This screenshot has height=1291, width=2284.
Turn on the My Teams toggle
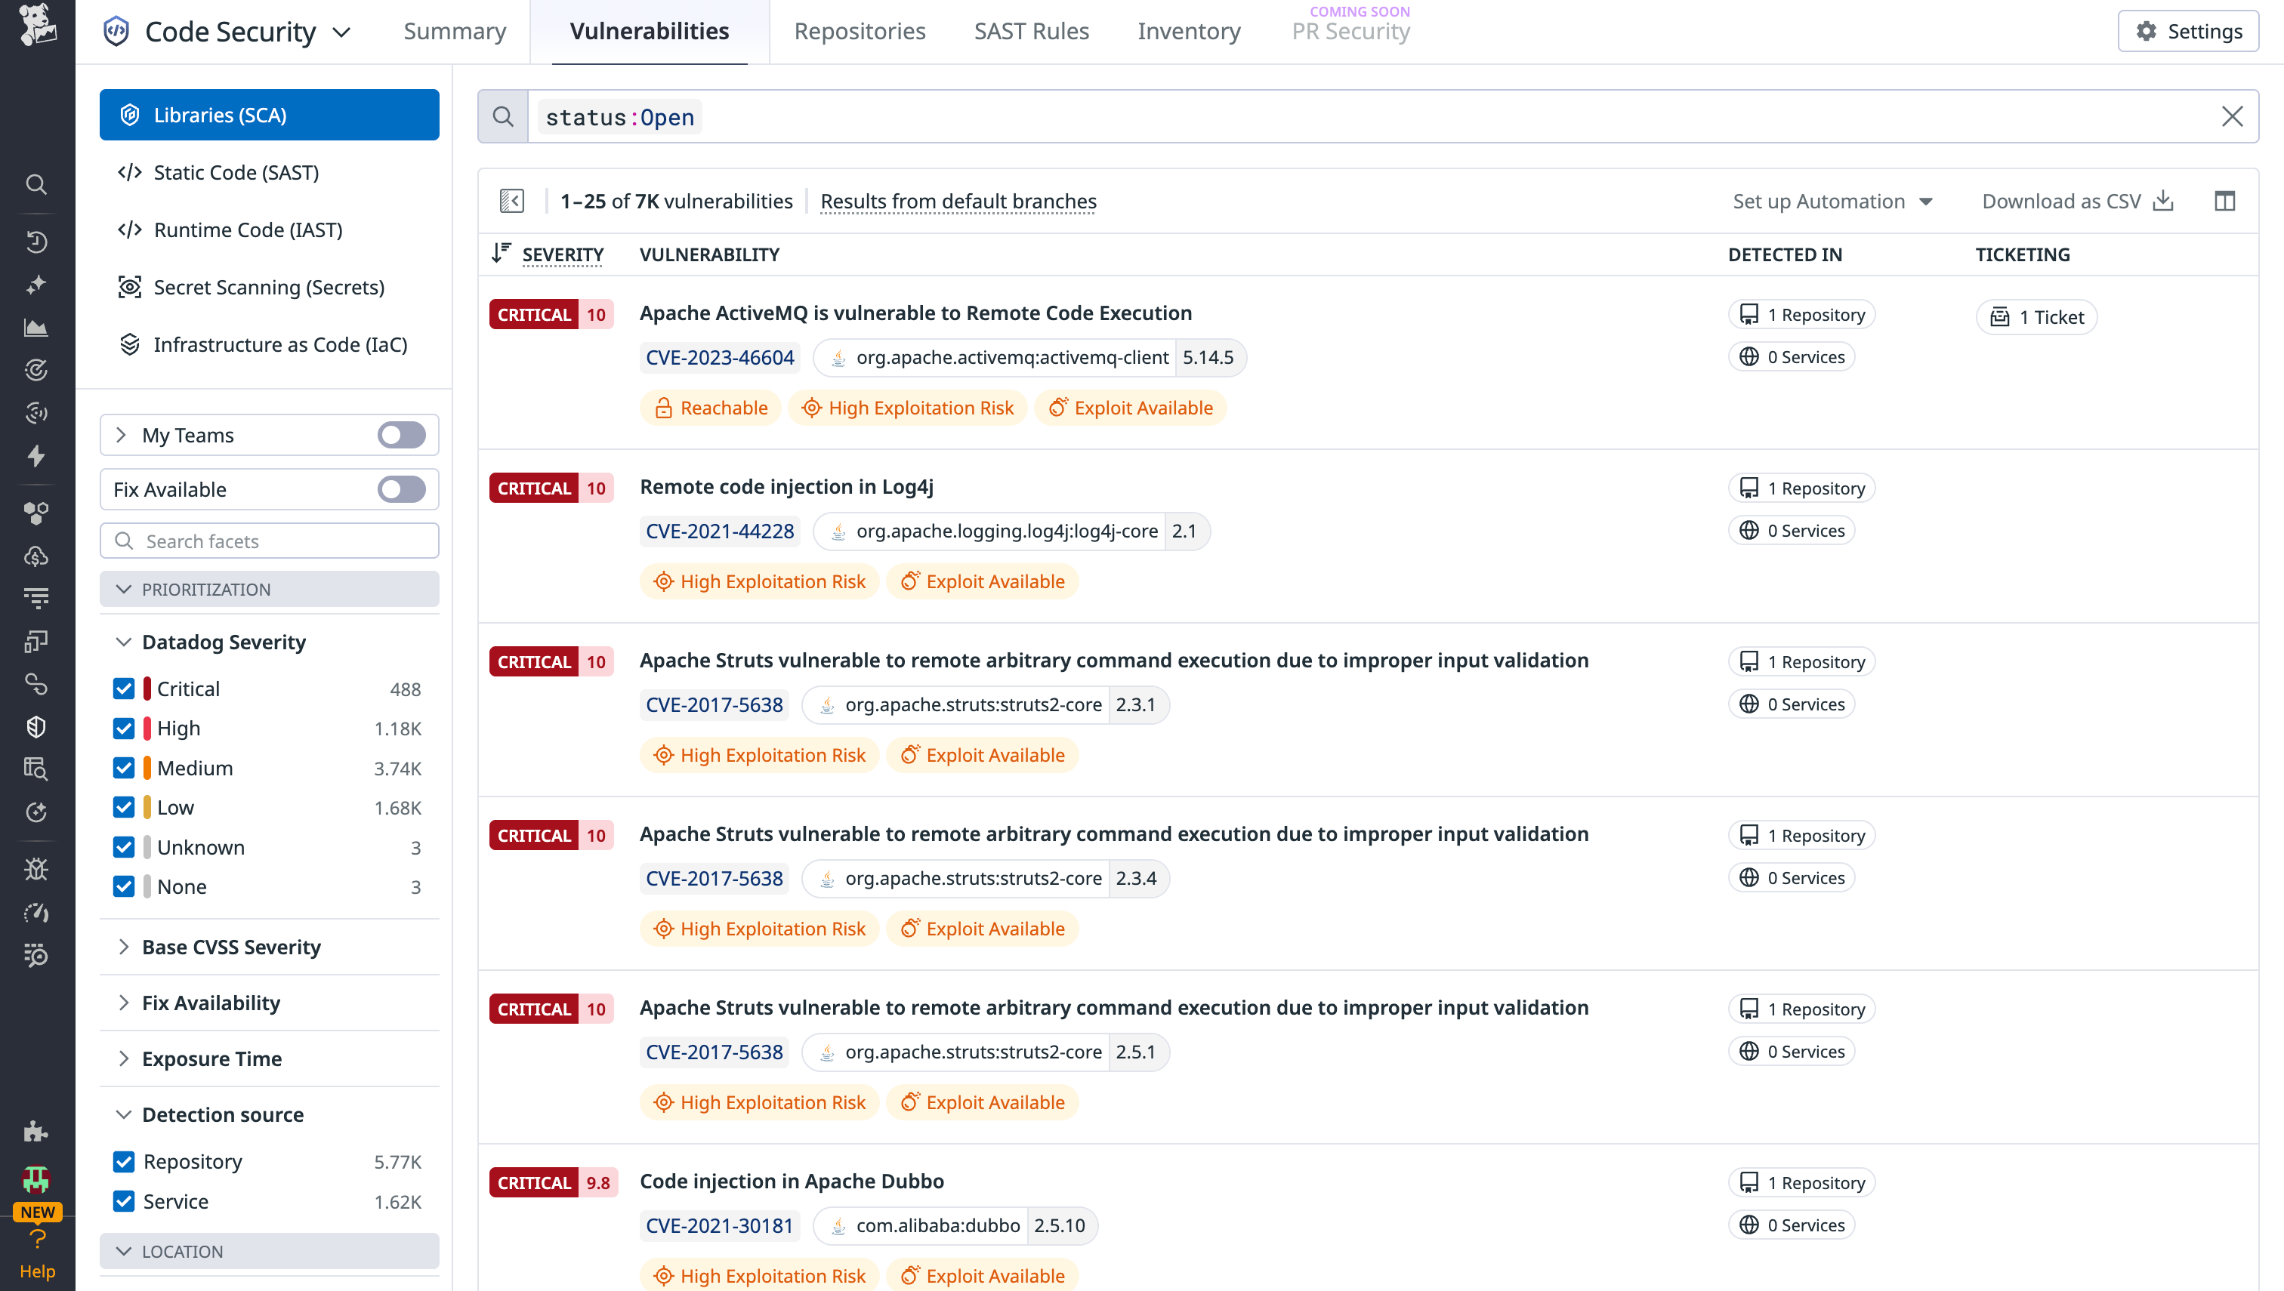tap(400, 434)
